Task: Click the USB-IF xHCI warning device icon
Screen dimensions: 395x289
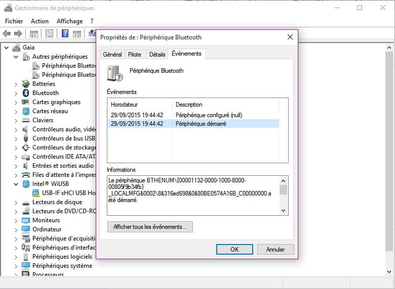Action: click(36, 193)
